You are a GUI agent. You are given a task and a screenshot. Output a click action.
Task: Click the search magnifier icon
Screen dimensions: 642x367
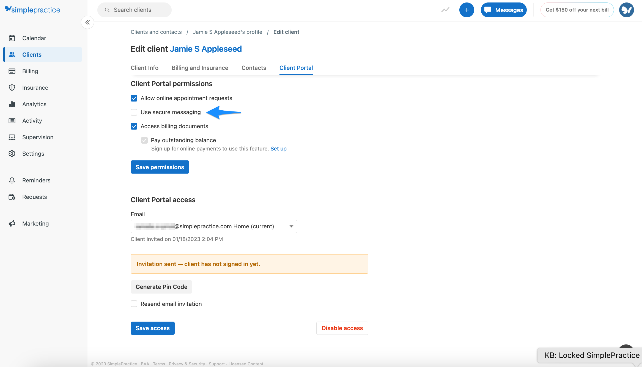click(107, 10)
